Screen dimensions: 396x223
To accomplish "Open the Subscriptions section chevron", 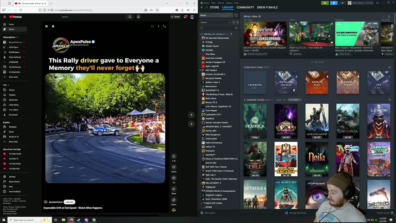I will click(18, 37).
